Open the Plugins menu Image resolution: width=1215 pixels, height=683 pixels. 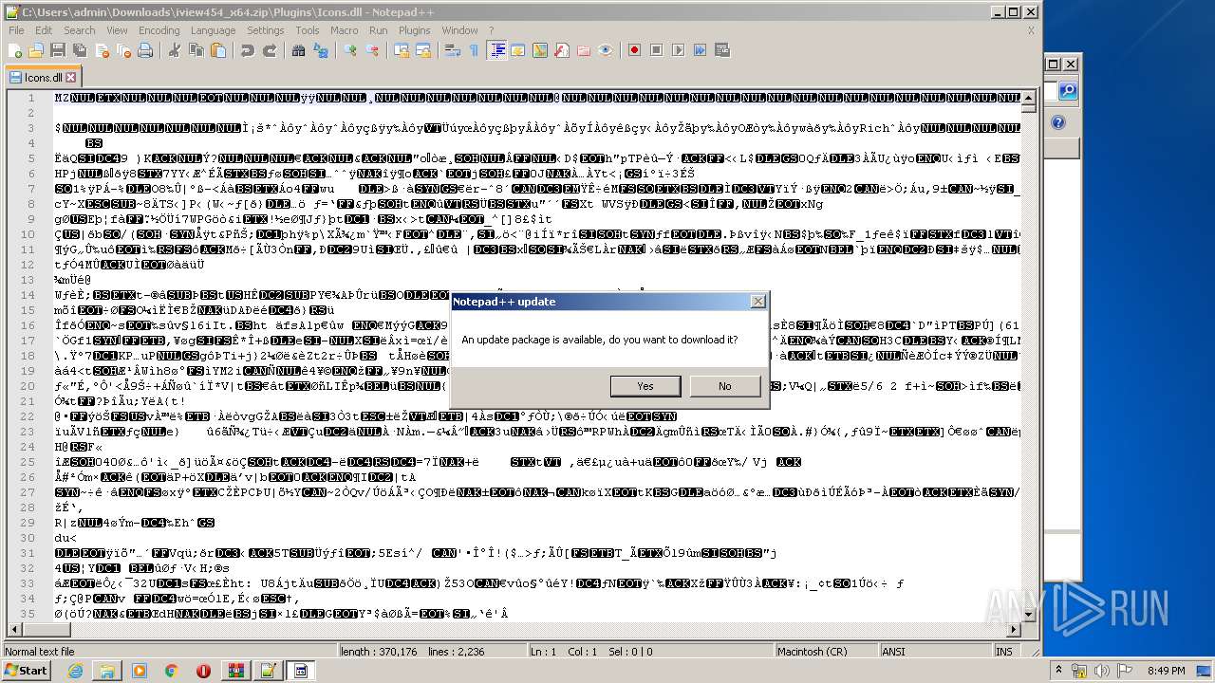[414, 30]
